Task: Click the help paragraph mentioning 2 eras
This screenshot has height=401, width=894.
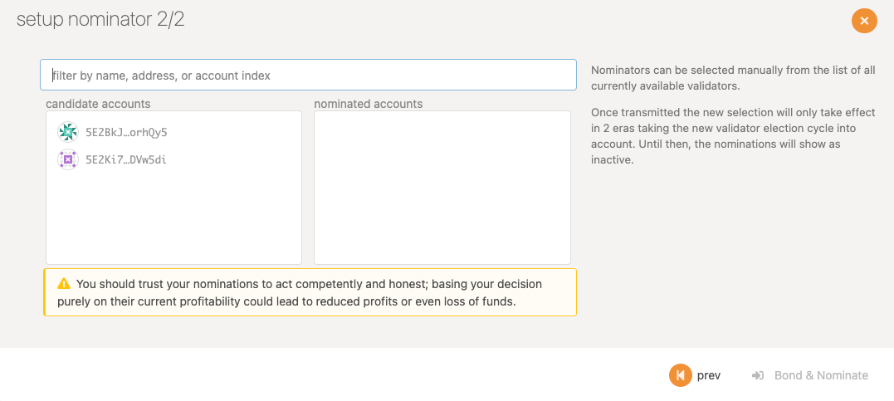Action: click(x=733, y=136)
